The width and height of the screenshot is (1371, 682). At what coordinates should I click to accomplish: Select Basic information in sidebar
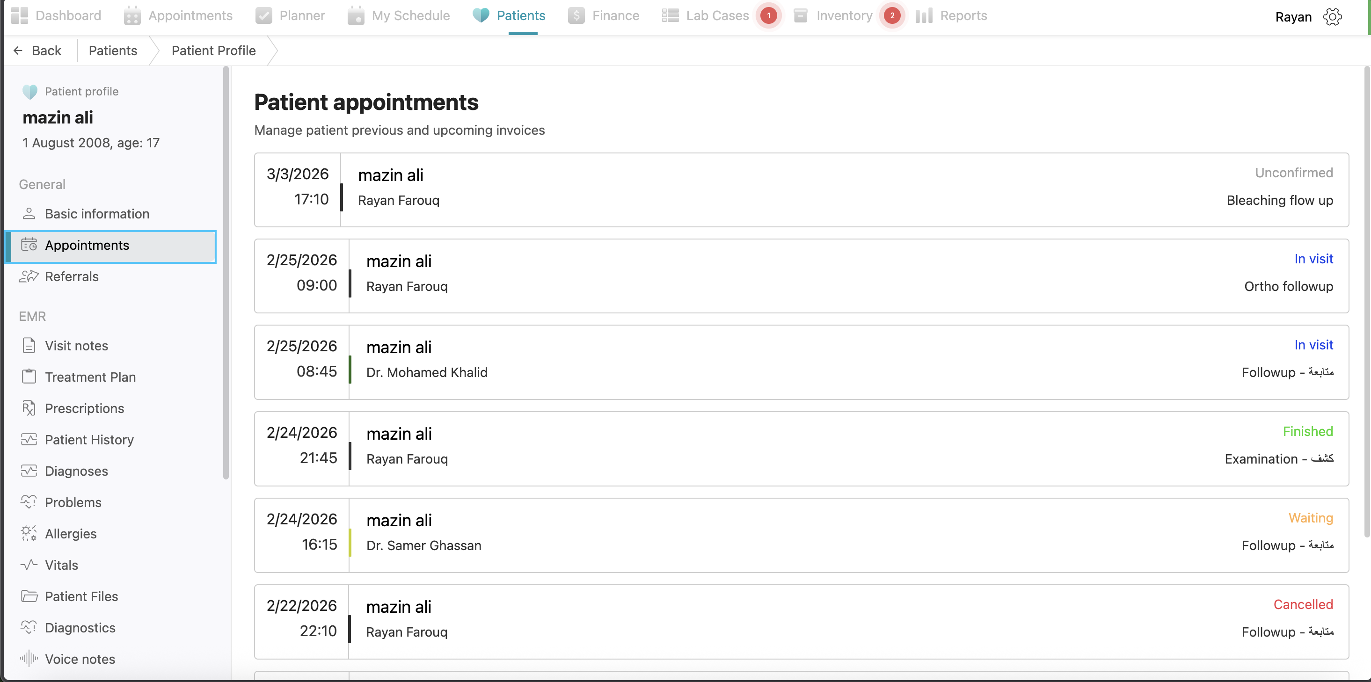pos(97,214)
